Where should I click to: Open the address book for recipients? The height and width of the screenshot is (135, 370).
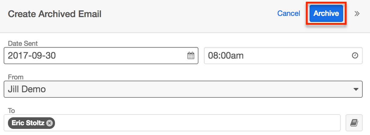pyautogui.click(x=354, y=123)
